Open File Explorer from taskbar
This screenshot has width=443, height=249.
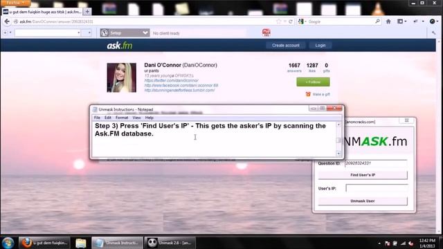(80, 243)
